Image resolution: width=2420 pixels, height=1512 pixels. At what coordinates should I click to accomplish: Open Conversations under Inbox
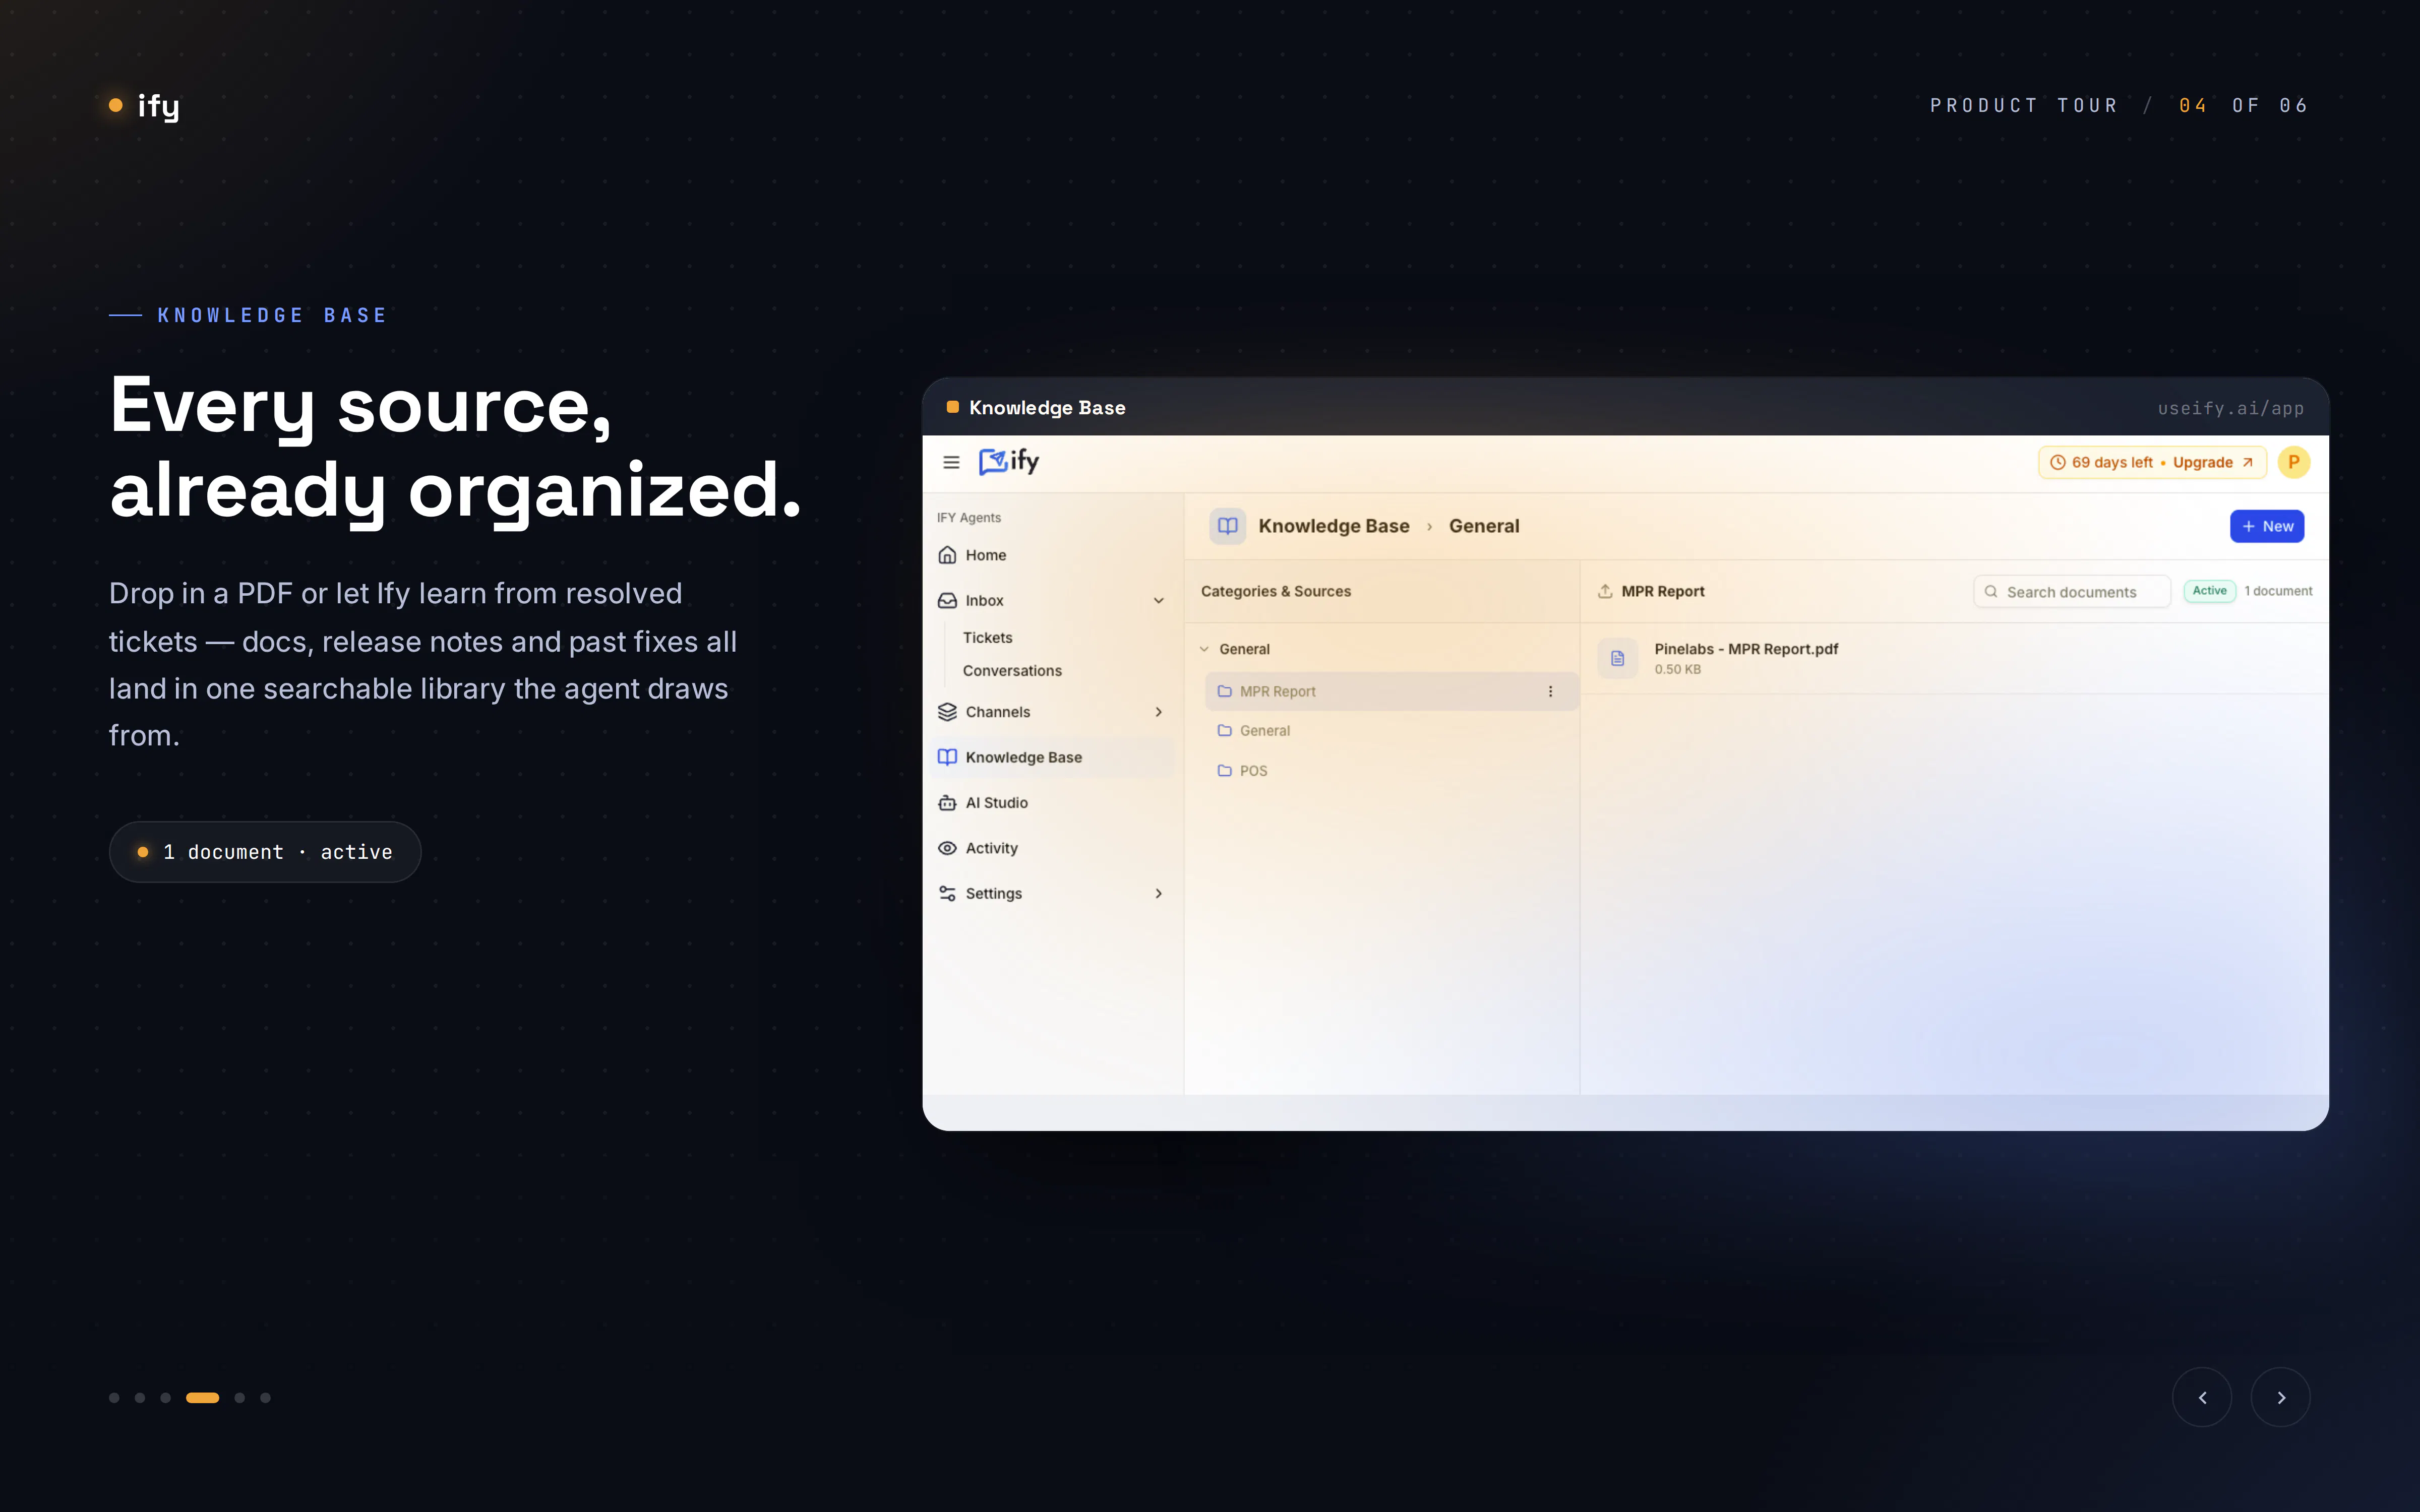tap(1012, 671)
